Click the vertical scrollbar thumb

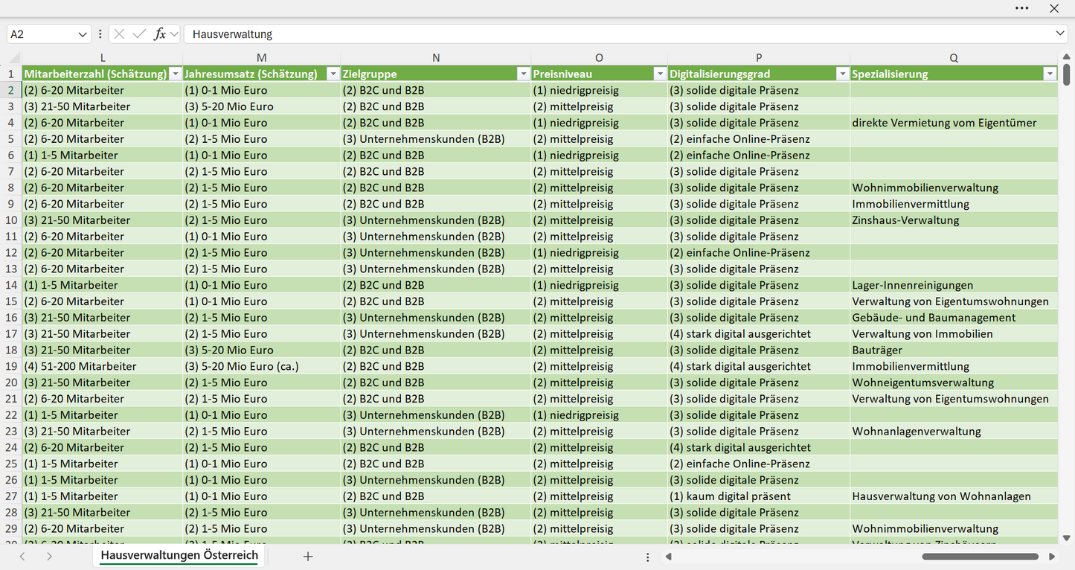[1067, 75]
